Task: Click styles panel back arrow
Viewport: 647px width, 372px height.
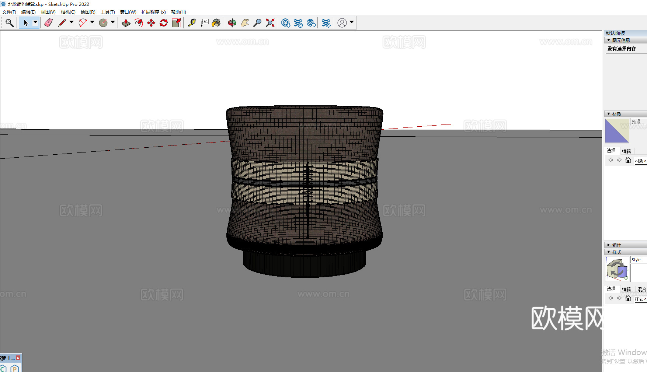Action: [x=611, y=298]
